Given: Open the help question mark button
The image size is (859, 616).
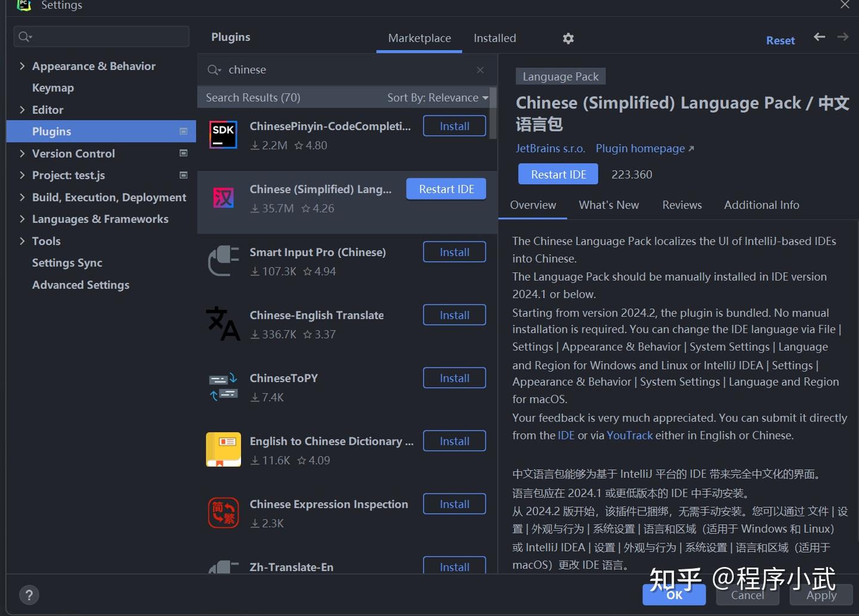Looking at the screenshot, I should click(29, 595).
